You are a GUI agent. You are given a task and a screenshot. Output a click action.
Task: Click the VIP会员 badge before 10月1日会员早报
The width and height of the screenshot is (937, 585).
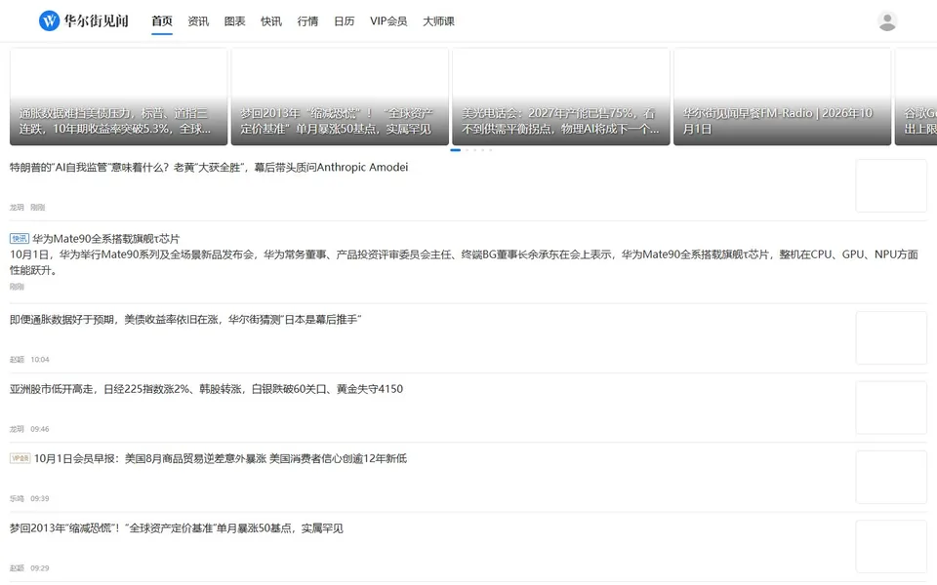coord(20,458)
